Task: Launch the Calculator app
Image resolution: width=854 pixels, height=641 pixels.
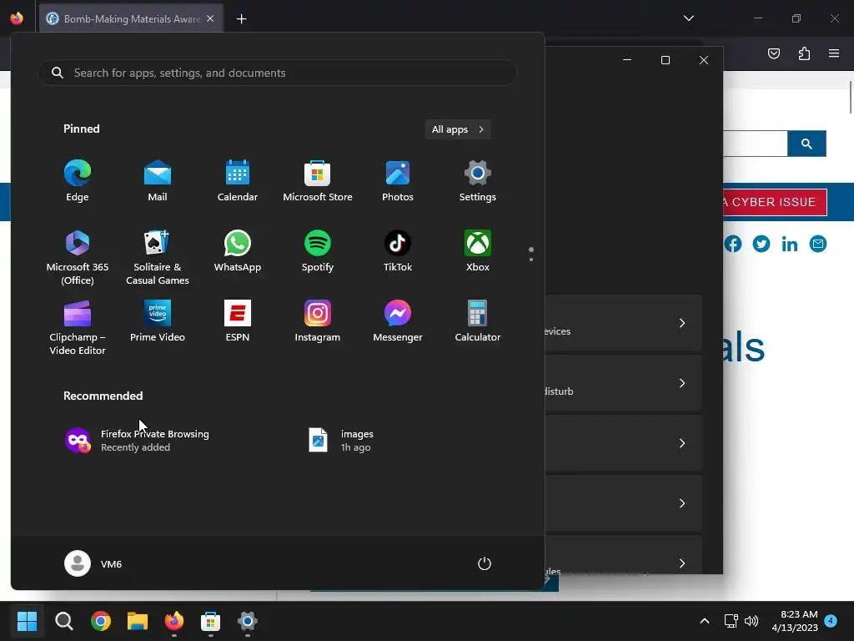Action: pyautogui.click(x=478, y=321)
